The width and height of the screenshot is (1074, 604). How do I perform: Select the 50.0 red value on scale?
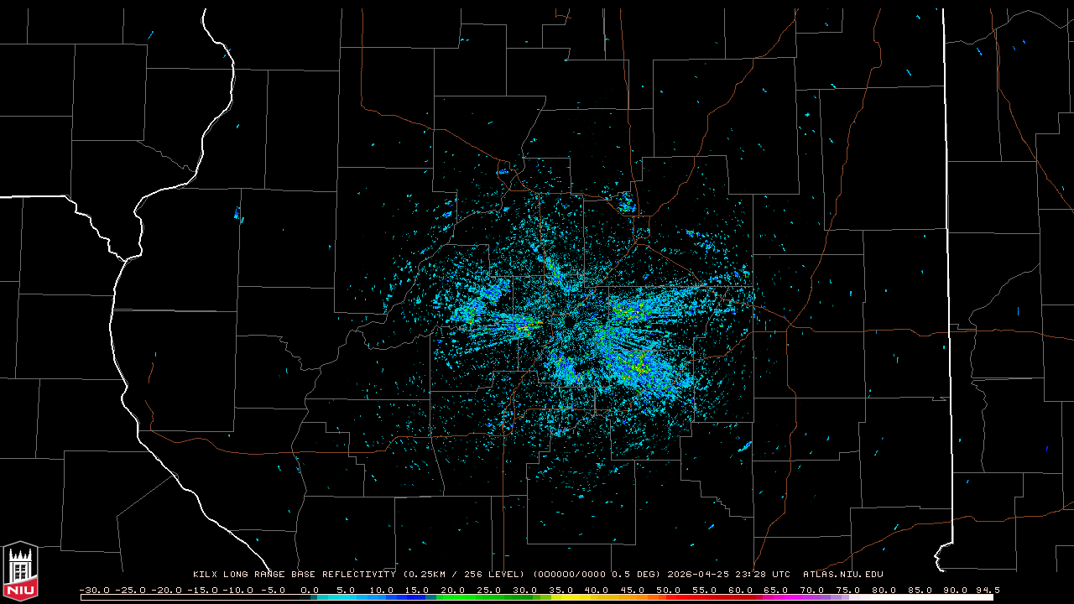669,590
